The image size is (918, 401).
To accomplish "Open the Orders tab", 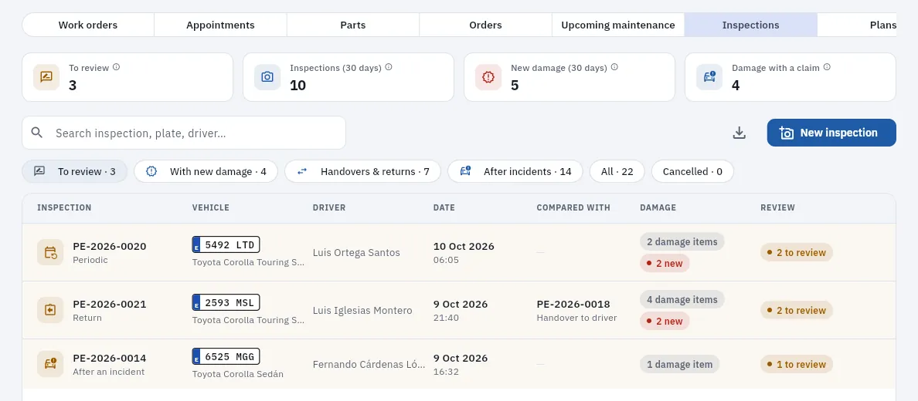I will (485, 25).
